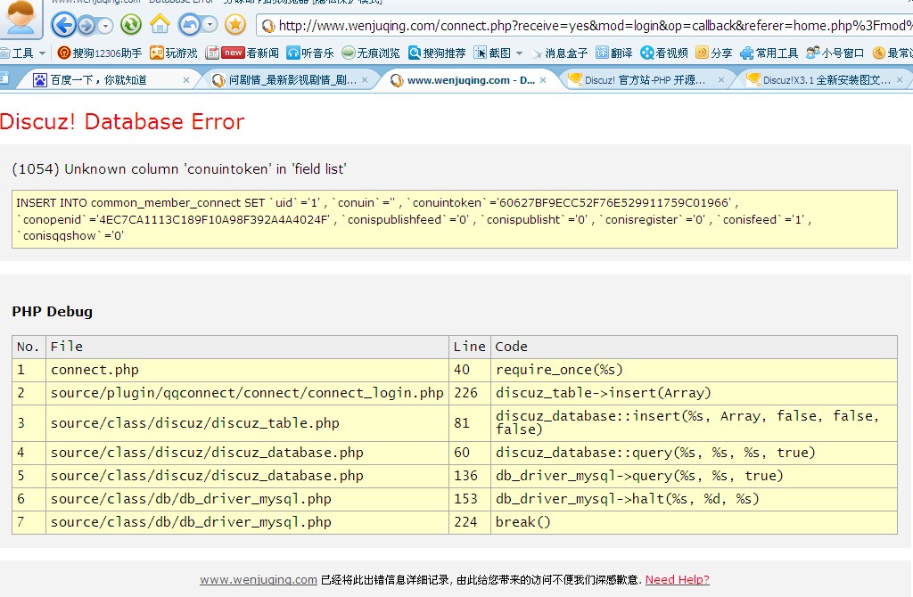Viewport: 913px width, 597px height.
Task: Go to the browser home page icon
Action: [x=160, y=24]
